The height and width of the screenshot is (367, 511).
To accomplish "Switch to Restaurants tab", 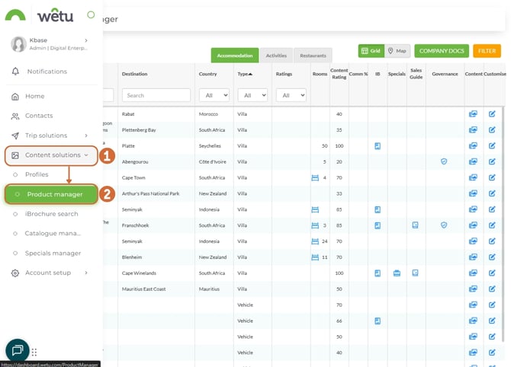I will (313, 56).
